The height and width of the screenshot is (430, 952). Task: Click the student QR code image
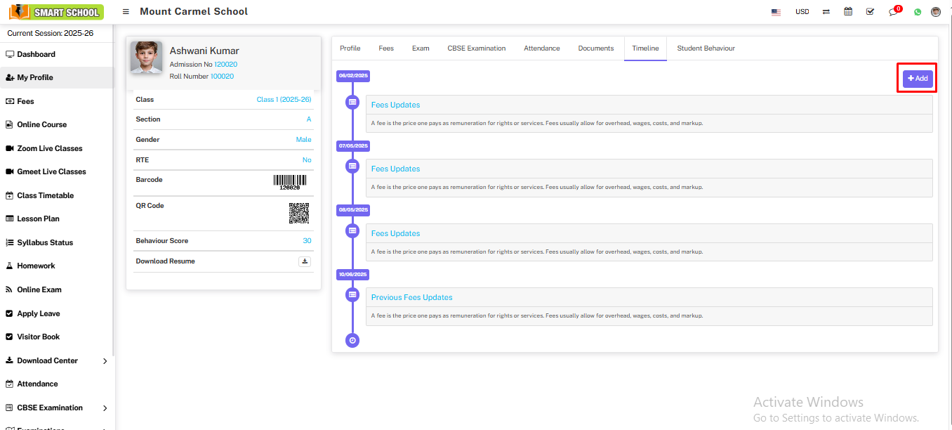pos(299,213)
